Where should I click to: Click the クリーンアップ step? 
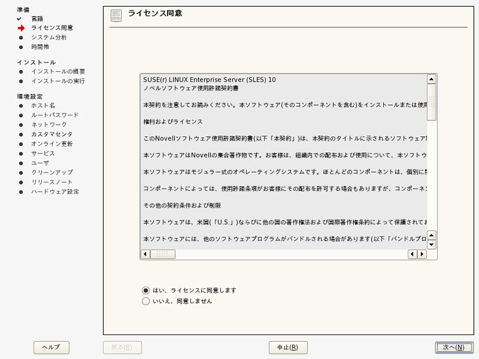[52, 172]
